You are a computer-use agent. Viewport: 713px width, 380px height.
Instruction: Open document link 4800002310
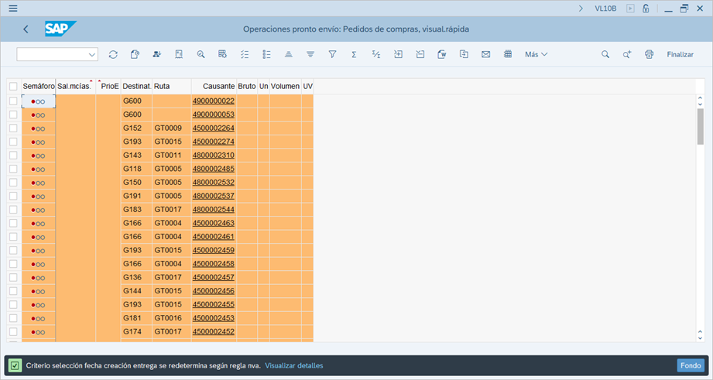point(213,156)
